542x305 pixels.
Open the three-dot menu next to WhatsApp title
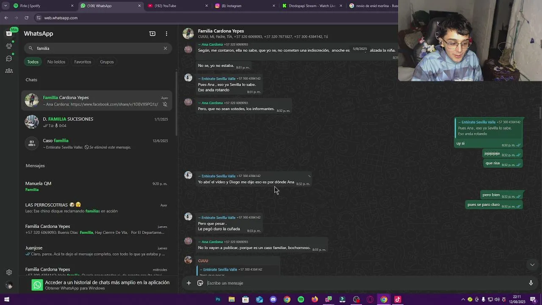(x=166, y=33)
